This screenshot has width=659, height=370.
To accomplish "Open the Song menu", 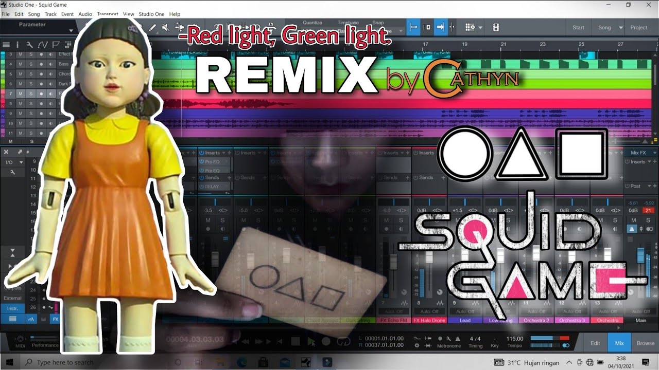I will click(x=33, y=14).
